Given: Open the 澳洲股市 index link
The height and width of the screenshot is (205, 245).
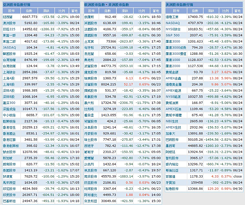Looking at the screenshot, I should (x=9, y=23).
